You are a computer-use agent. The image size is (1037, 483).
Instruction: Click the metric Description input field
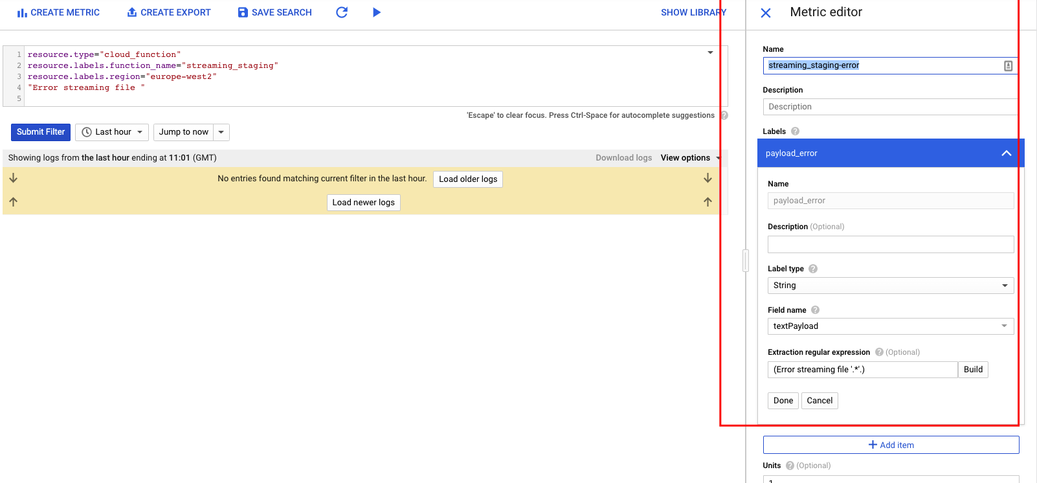889,107
